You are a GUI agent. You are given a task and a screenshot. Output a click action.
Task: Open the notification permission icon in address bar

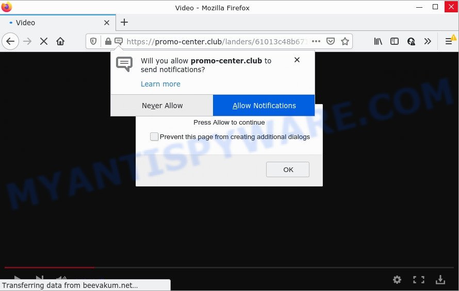pyautogui.click(x=119, y=41)
